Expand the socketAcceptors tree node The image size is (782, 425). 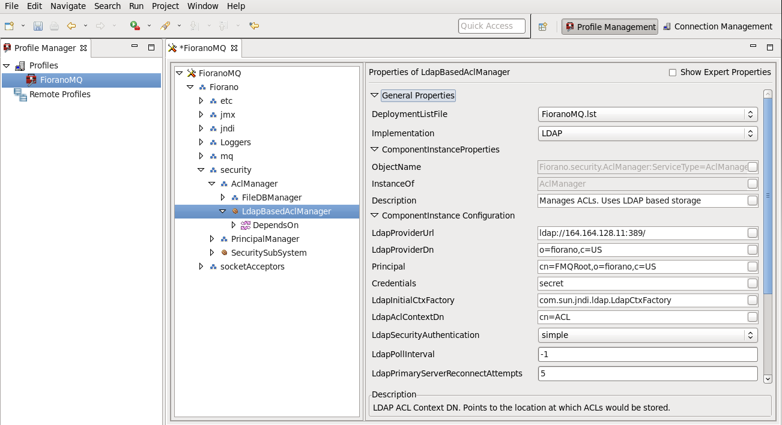point(201,267)
